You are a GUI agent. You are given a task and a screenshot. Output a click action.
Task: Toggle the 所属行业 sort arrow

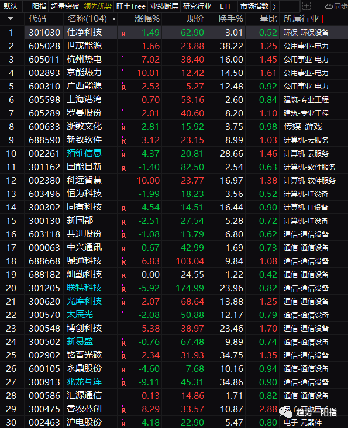[323, 19]
